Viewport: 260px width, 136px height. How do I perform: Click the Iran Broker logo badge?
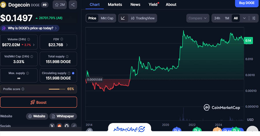[x=129, y=129]
